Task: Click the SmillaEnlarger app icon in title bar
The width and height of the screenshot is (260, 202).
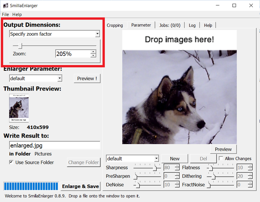Action: tap(6, 6)
